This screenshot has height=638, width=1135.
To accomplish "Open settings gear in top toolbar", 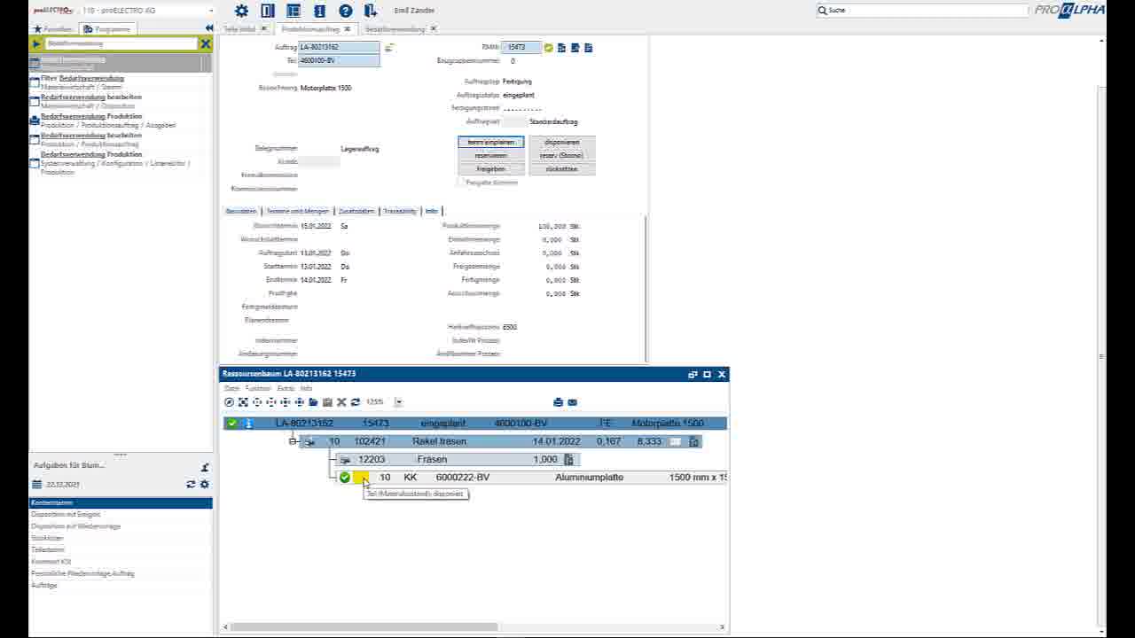I will (x=241, y=11).
